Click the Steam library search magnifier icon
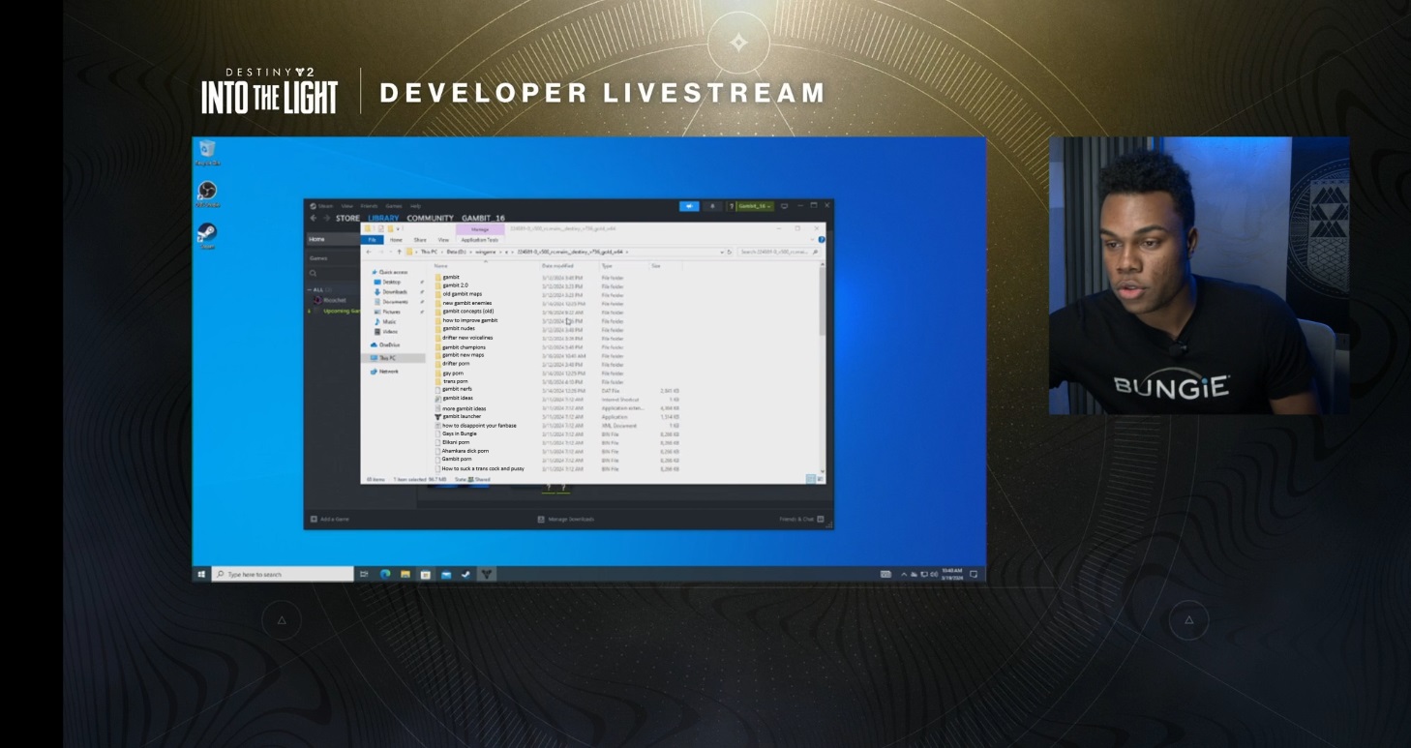Image resolution: width=1411 pixels, height=748 pixels. [x=314, y=273]
